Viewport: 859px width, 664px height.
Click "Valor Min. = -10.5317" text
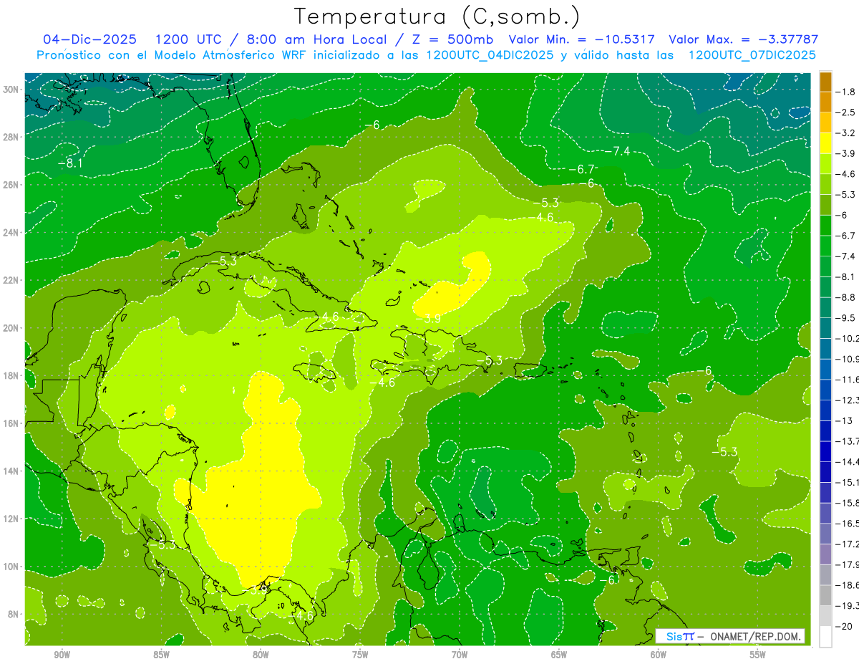tap(582, 39)
